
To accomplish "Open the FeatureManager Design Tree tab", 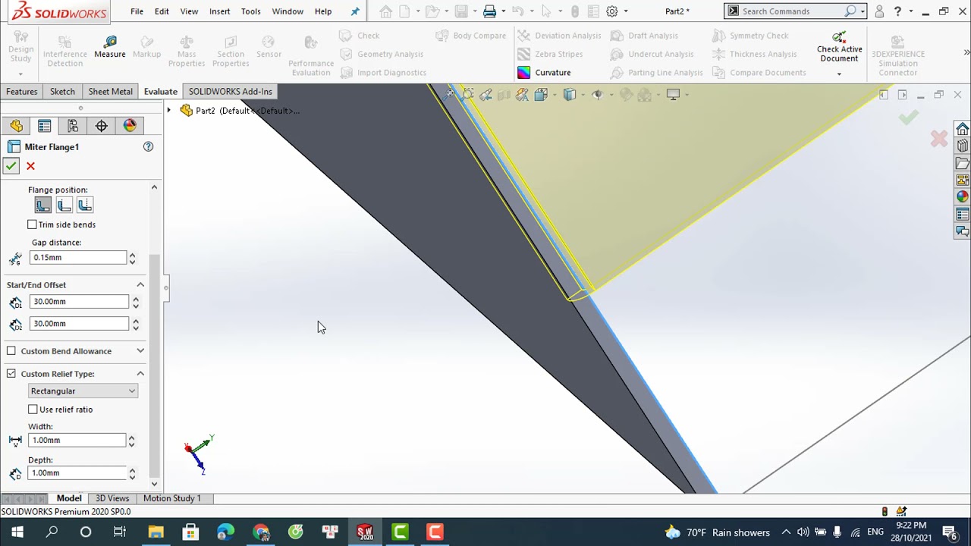I will click(x=16, y=126).
